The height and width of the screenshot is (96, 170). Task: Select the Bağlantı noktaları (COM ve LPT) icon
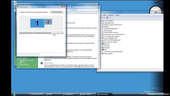[x=103, y=25]
